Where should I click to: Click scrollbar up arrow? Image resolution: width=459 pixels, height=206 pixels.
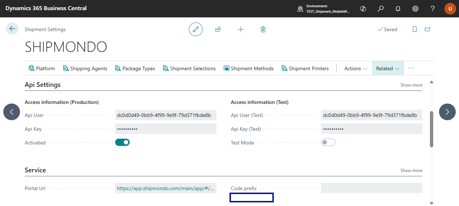[431, 82]
